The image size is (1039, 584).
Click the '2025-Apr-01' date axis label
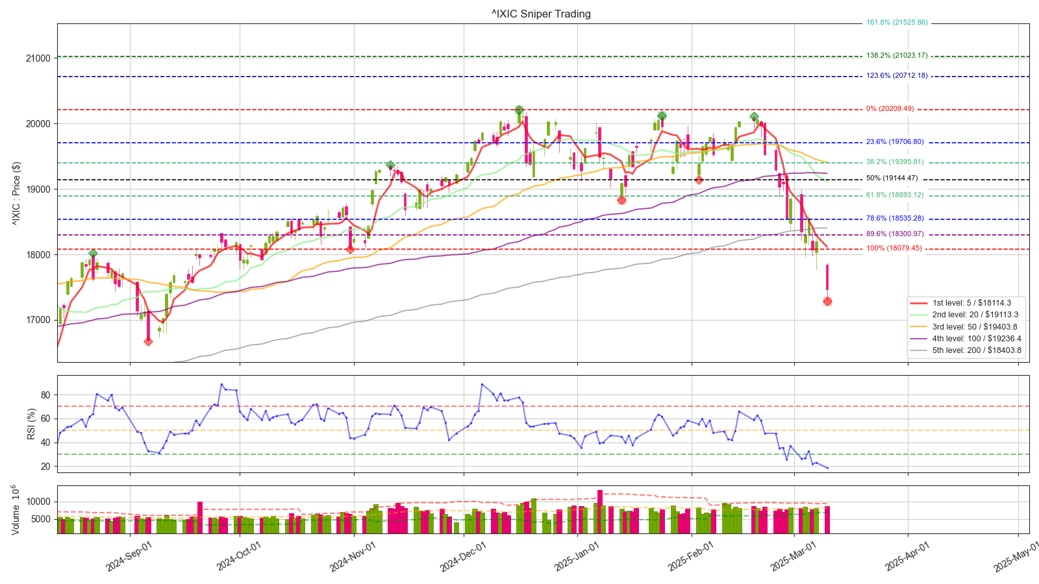(x=907, y=556)
